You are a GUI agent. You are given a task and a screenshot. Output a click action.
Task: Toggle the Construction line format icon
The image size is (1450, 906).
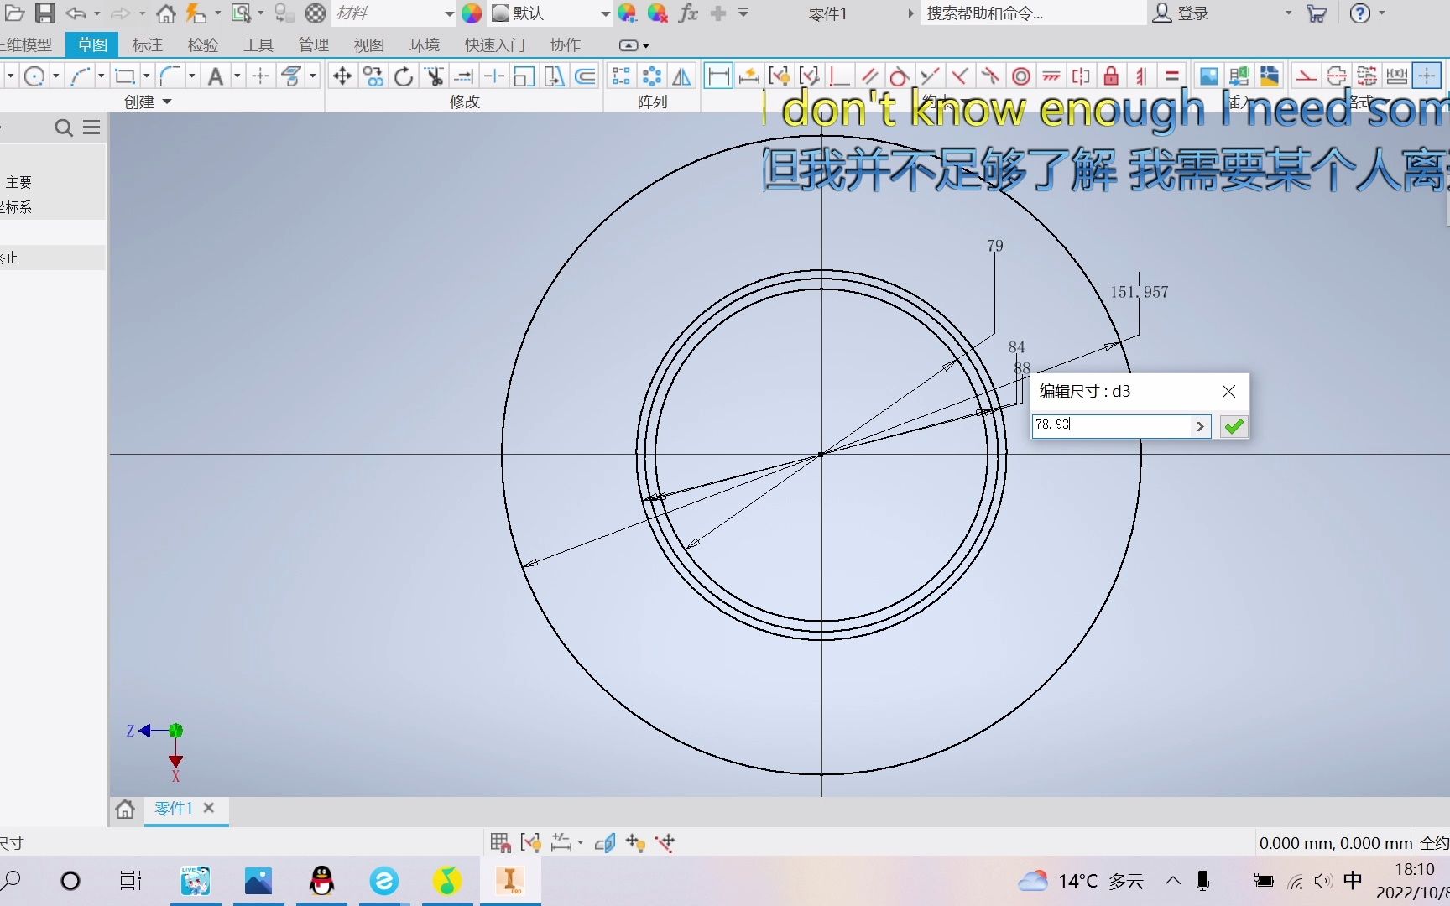coord(1306,76)
